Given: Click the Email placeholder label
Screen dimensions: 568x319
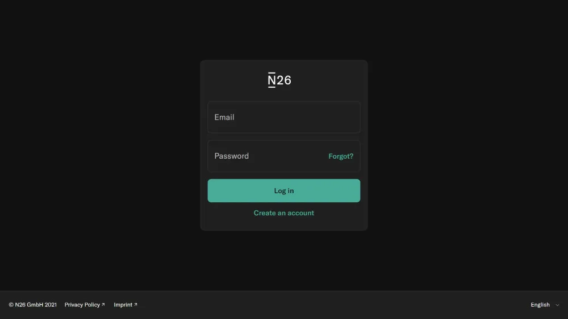Looking at the screenshot, I should (x=224, y=117).
